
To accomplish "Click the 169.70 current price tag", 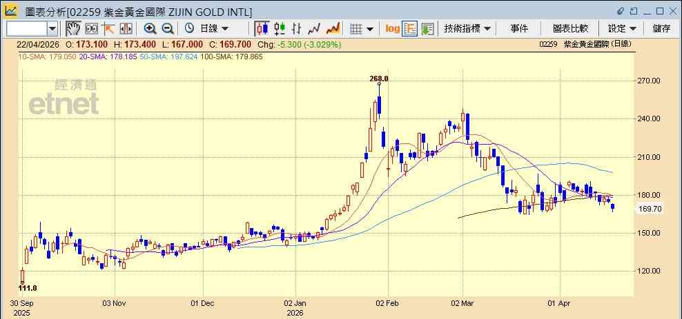I will (650, 209).
